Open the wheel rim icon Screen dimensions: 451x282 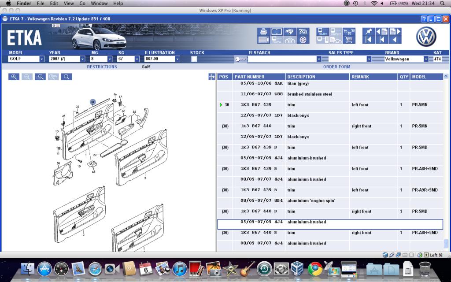[x=303, y=40]
